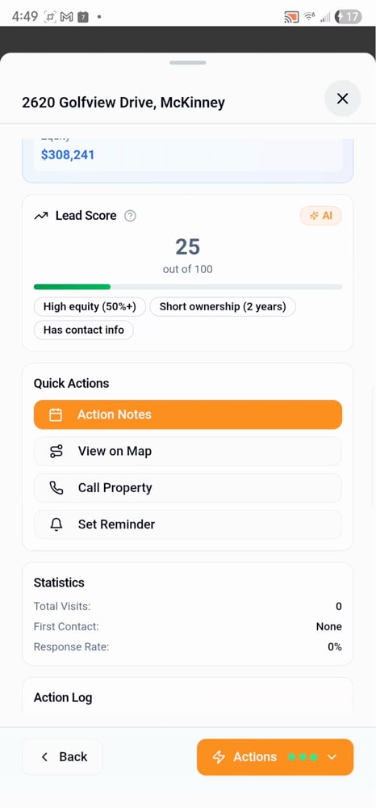Tap the sheet drag handle at top
Screen dimensions: 376x808
(x=188, y=63)
